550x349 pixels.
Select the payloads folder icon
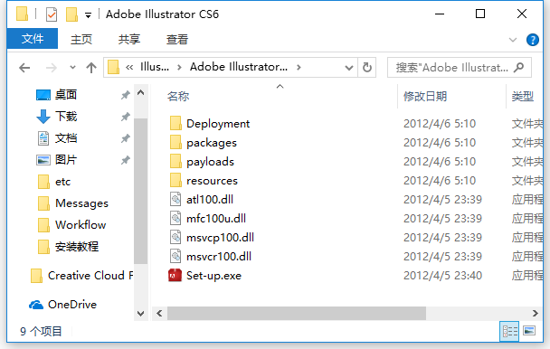[x=175, y=161]
